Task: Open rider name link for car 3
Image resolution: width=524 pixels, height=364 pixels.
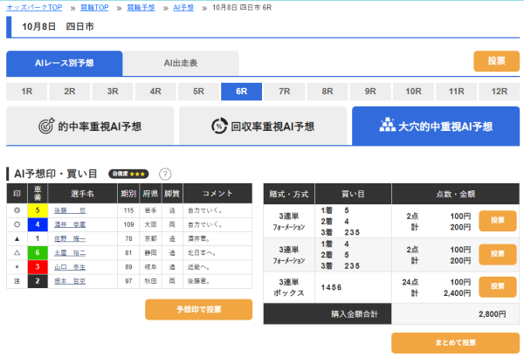Action: pos(70,267)
